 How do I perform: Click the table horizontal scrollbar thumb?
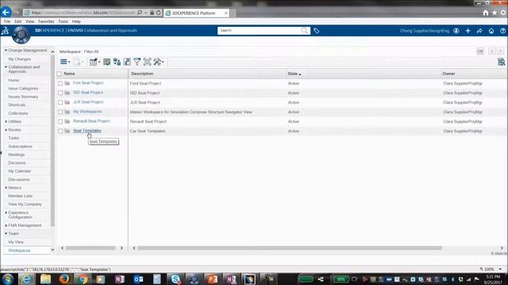(x=289, y=248)
